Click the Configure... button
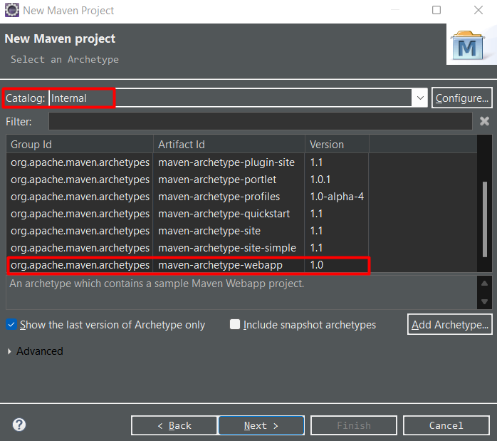Image resolution: width=497 pixels, height=441 pixels. (462, 98)
